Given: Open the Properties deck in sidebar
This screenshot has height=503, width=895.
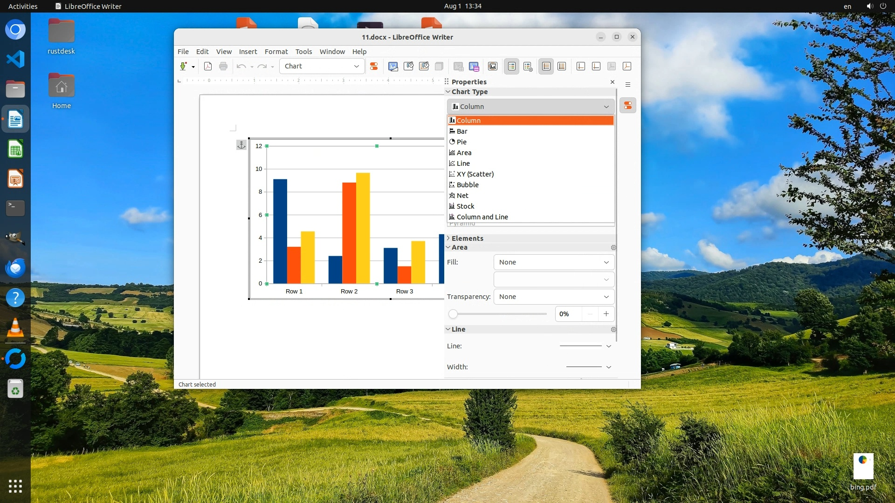Looking at the screenshot, I should [628, 106].
